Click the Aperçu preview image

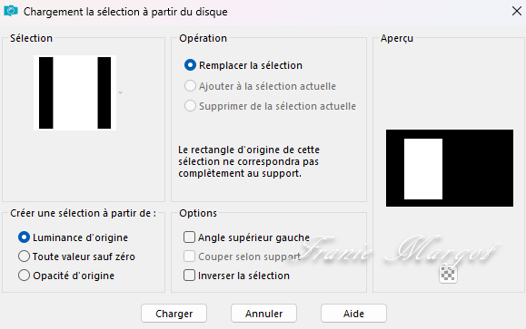pos(450,168)
